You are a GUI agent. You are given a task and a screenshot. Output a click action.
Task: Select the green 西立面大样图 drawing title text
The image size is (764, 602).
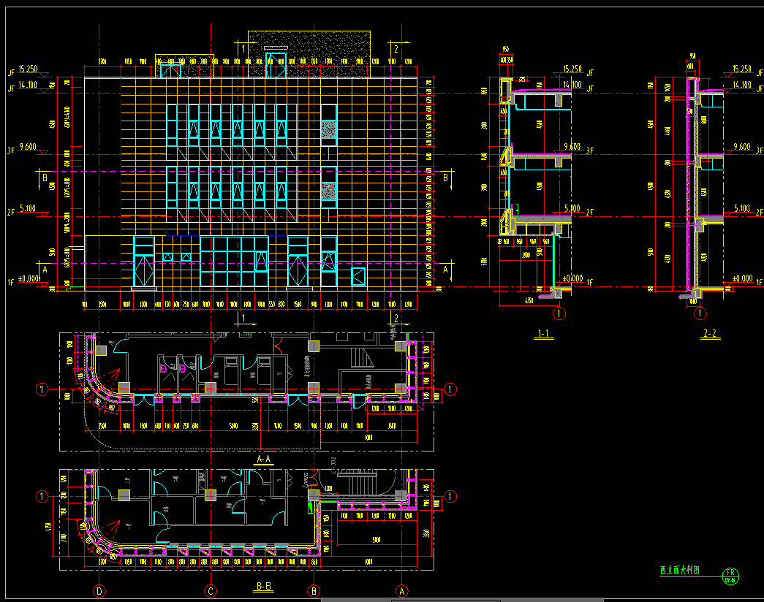coord(680,570)
